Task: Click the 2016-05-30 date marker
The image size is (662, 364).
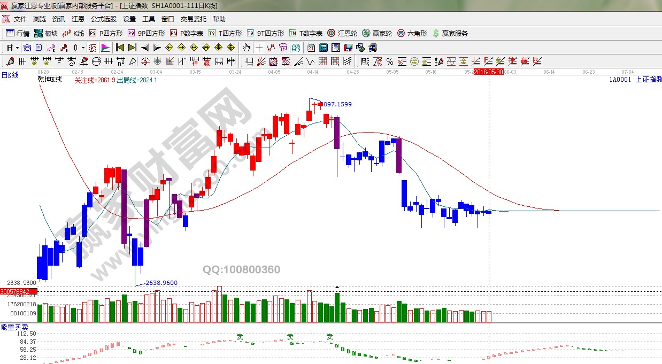Action: click(x=489, y=72)
